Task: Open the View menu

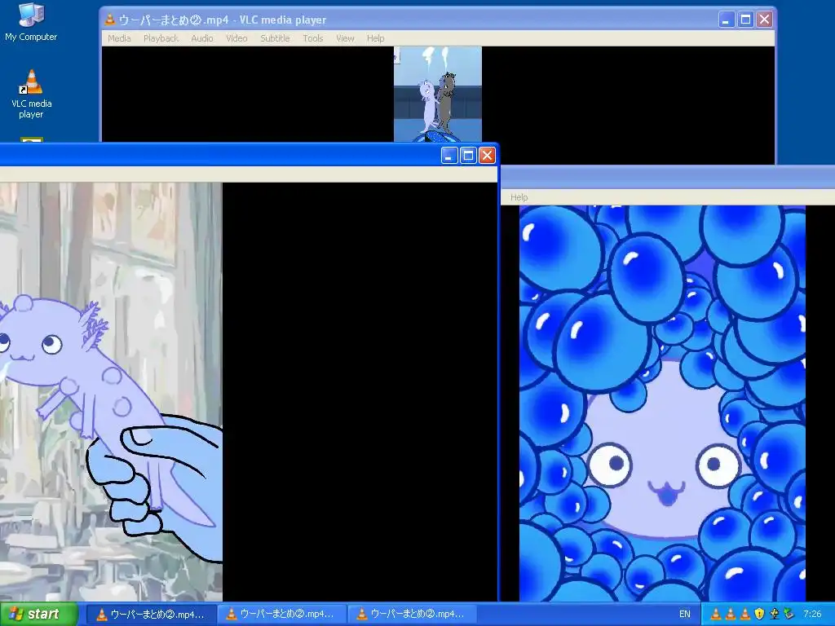Action: pos(345,38)
